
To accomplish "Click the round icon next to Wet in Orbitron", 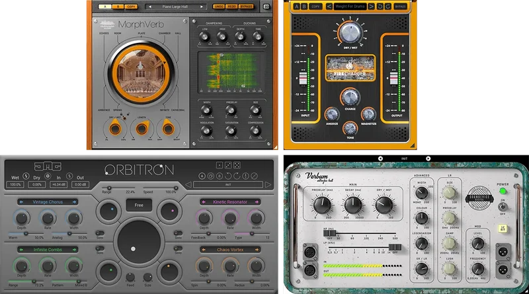I will (x=26, y=176).
